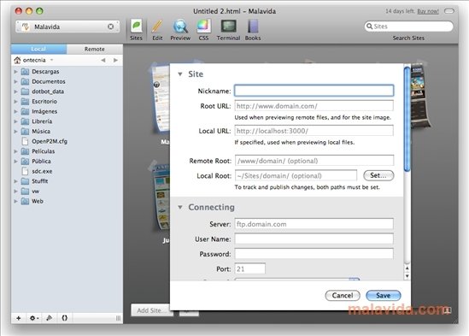Expand the Librería folder
This screenshot has width=469, height=336.
(15, 121)
